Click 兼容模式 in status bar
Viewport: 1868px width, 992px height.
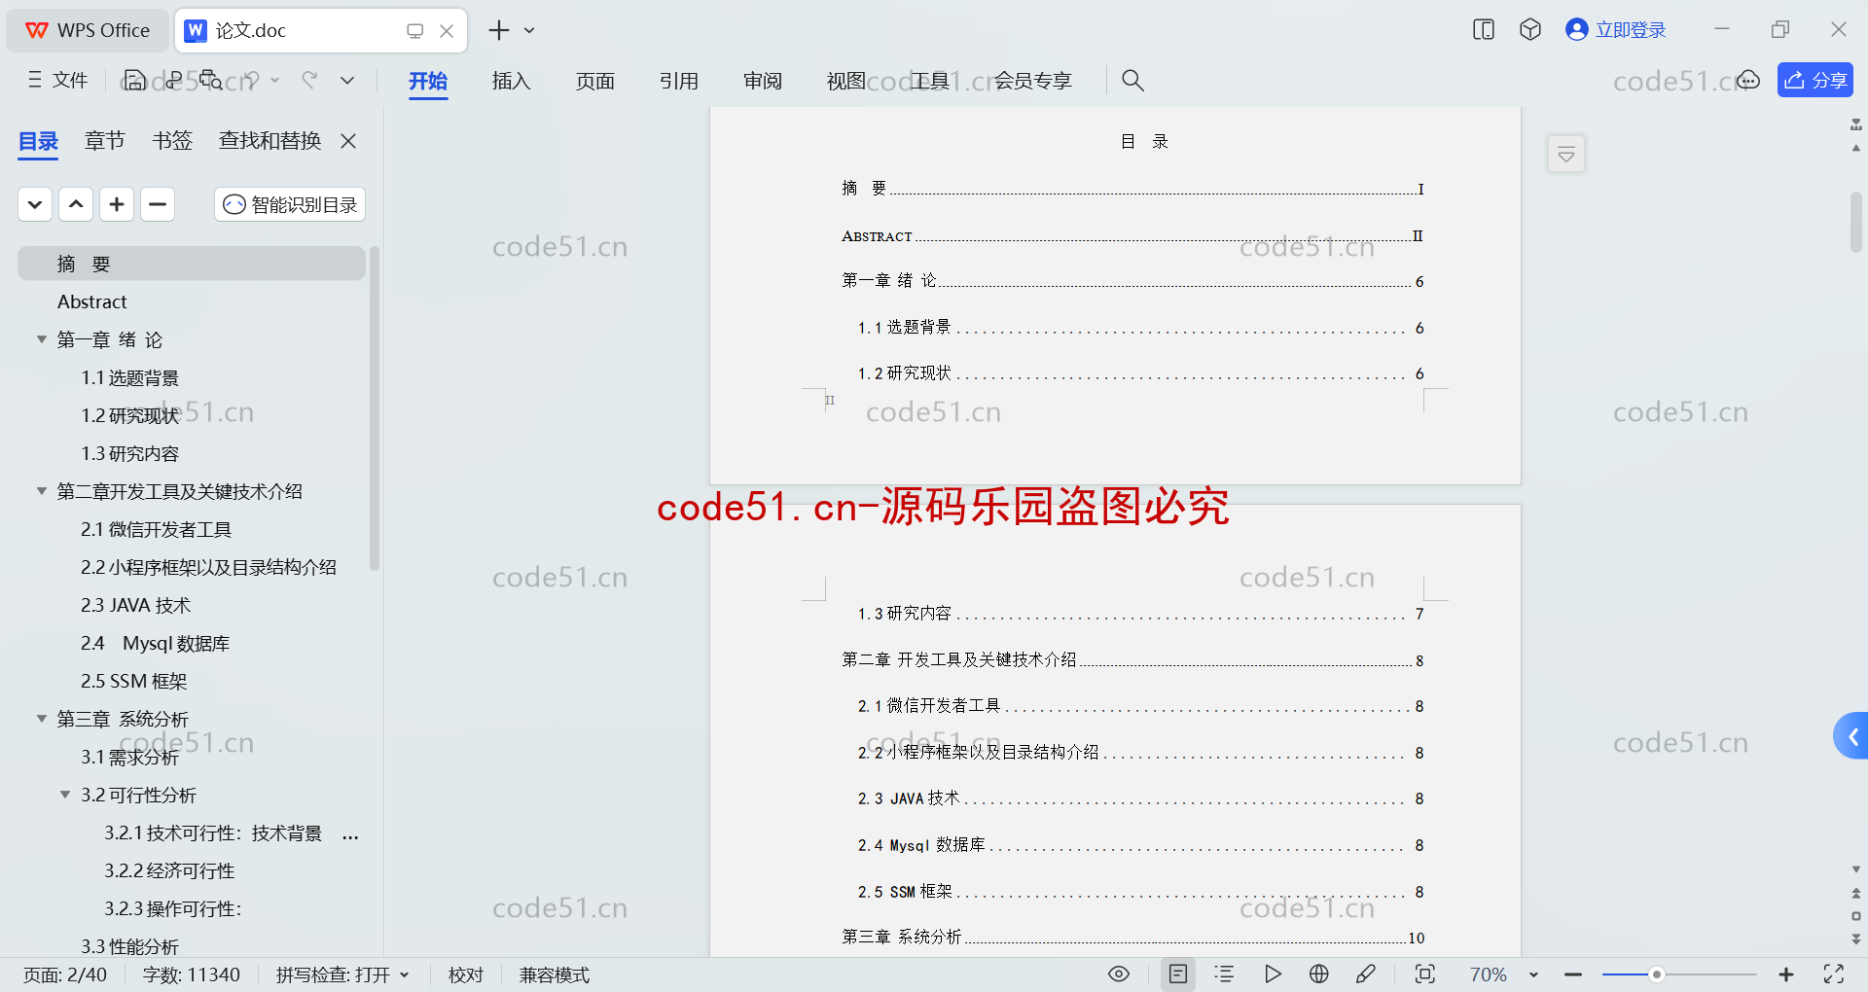tap(555, 974)
